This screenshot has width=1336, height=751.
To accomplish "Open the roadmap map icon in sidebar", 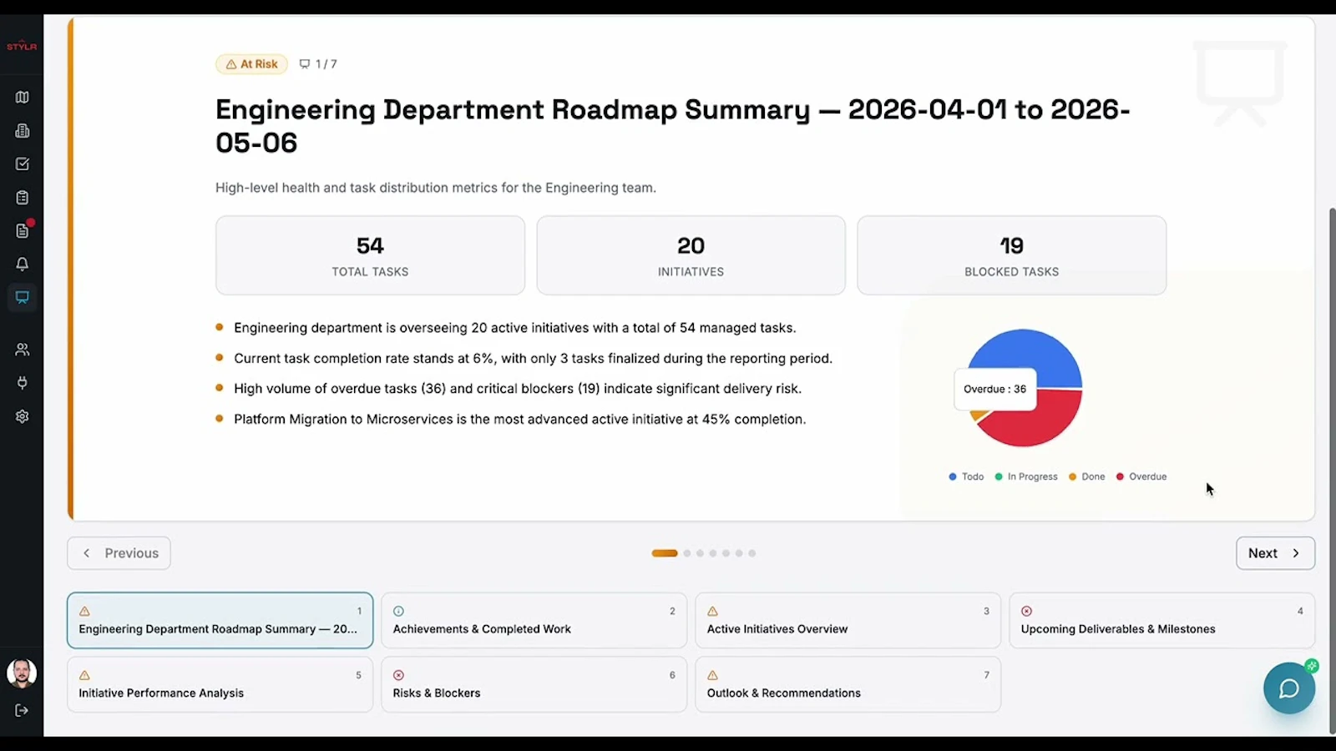I will tap(23, 98).
